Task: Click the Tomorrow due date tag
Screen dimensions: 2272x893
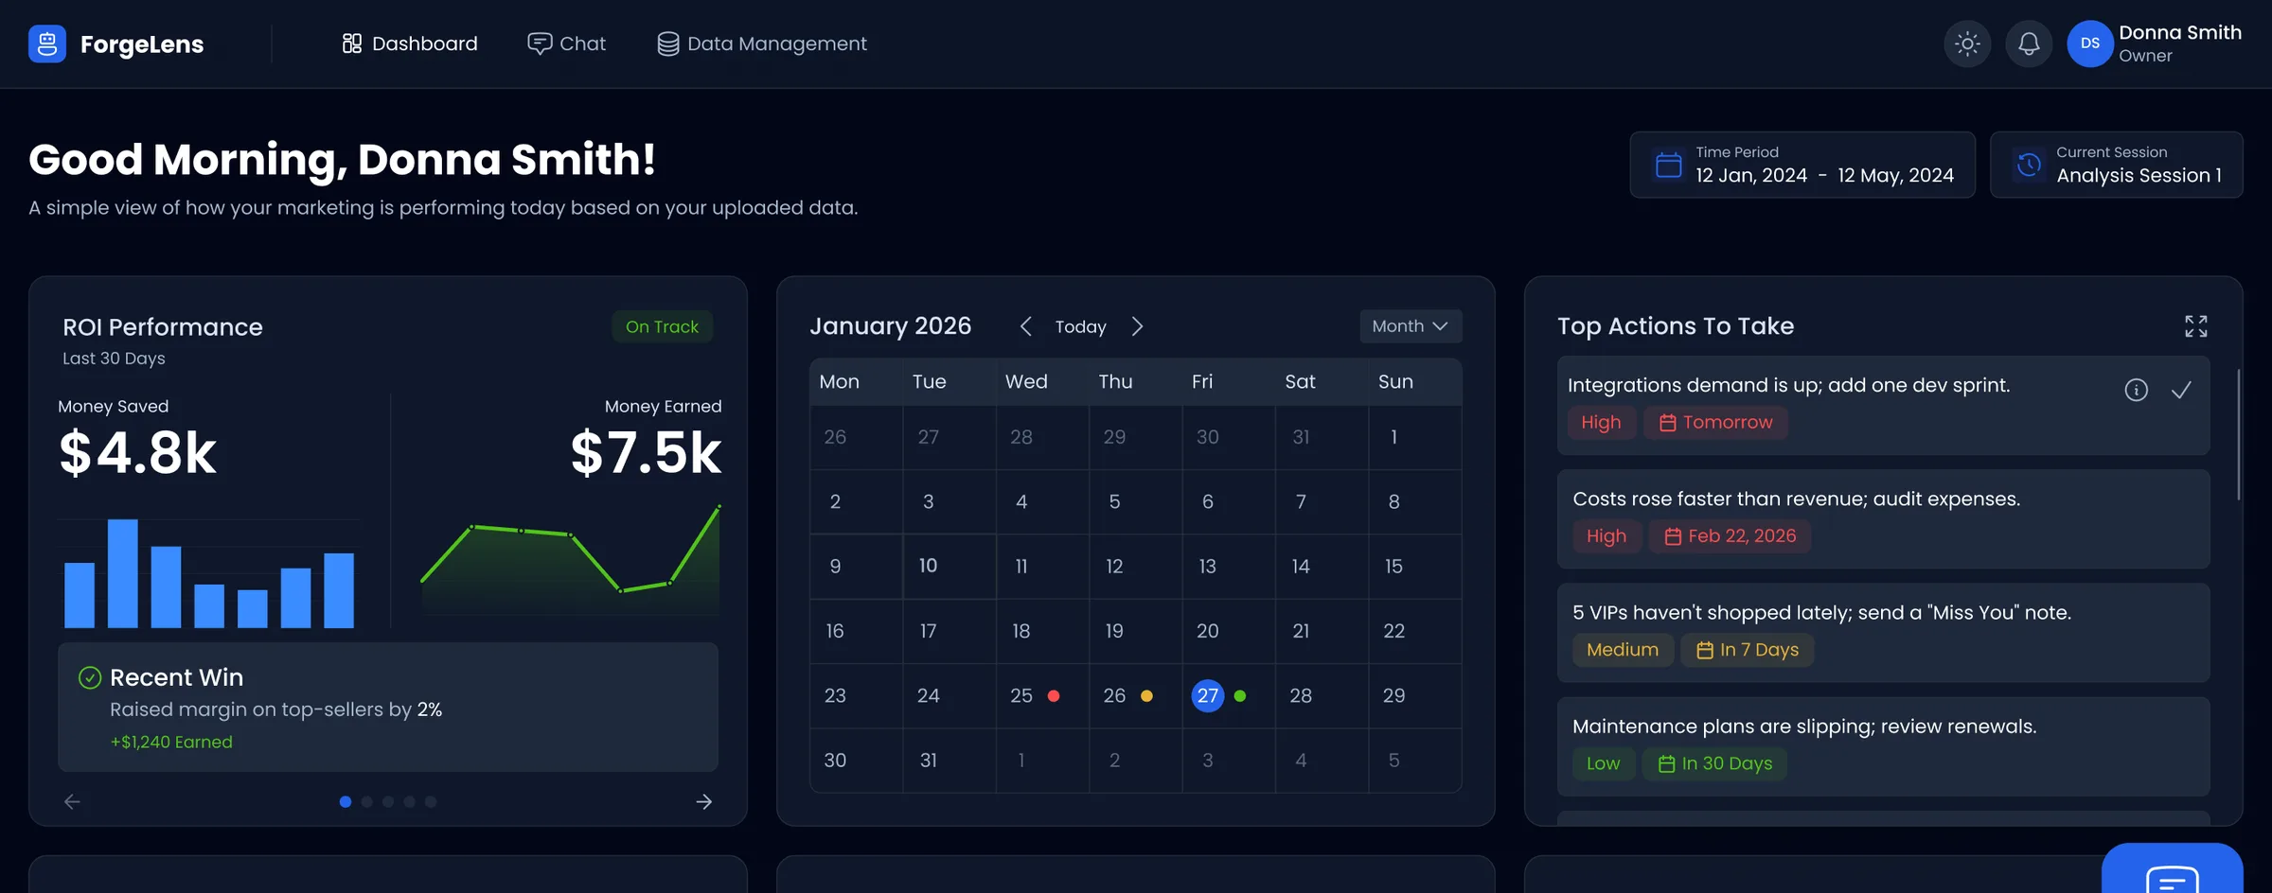Action: pos(1716,422)
